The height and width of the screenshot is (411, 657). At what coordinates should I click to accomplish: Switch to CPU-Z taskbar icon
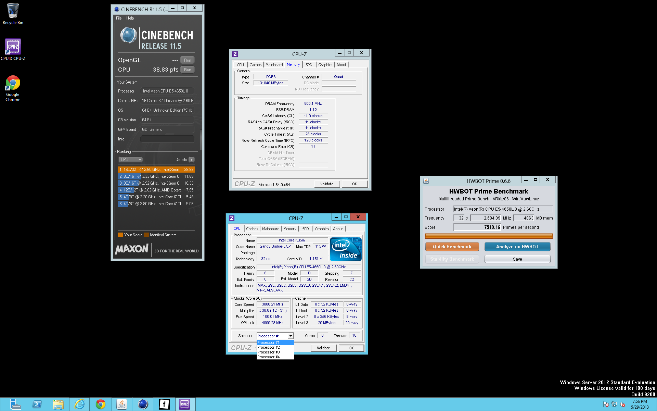pyautogui.click(x=185, y=404)
